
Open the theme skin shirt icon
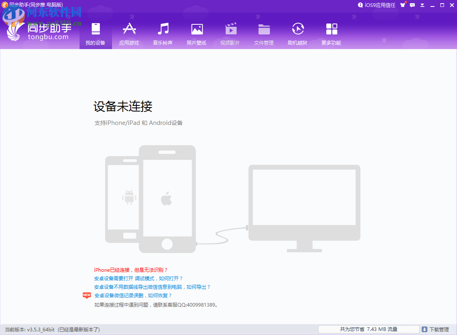point(403,5)
